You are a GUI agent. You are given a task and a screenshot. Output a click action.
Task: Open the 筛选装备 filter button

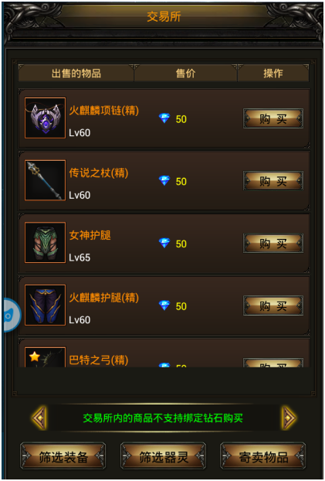pyautogui.click(x=63, y=456)
